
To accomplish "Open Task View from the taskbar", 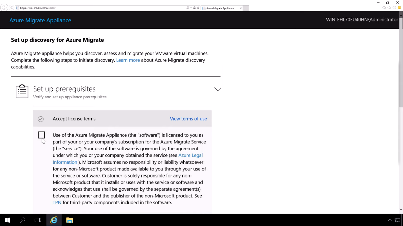I will pyautogui.click(x=38, y=220).
